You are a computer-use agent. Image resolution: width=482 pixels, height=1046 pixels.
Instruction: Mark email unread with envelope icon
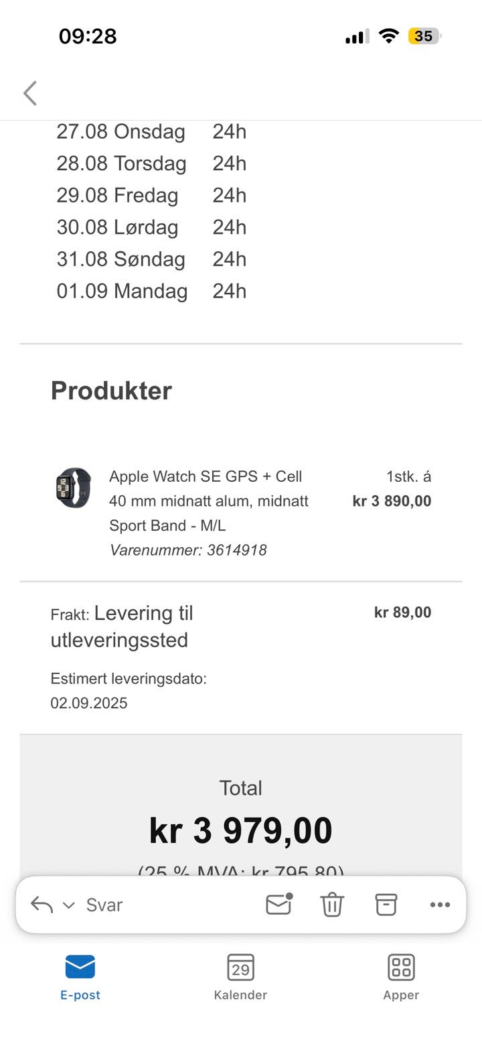click(x=278, y=905)
